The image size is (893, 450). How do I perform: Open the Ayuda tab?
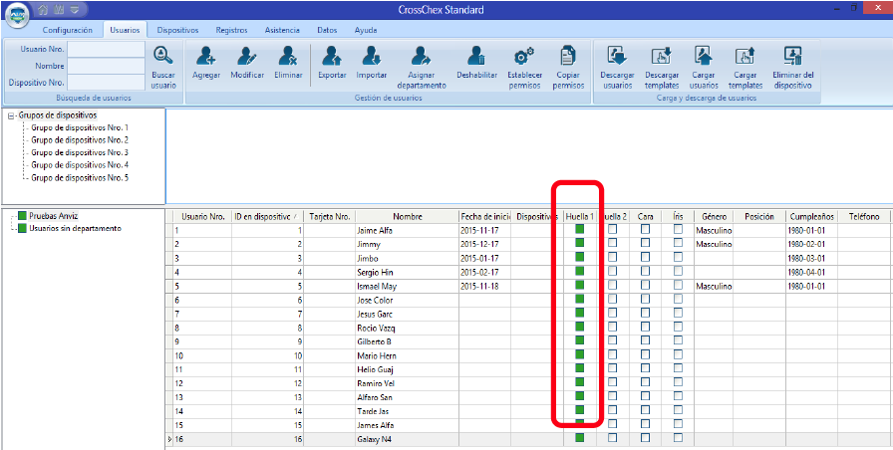pos(365,30)
